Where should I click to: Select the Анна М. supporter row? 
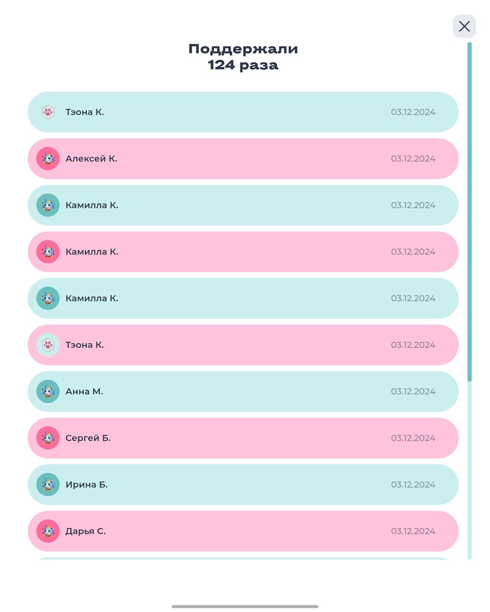242,391
